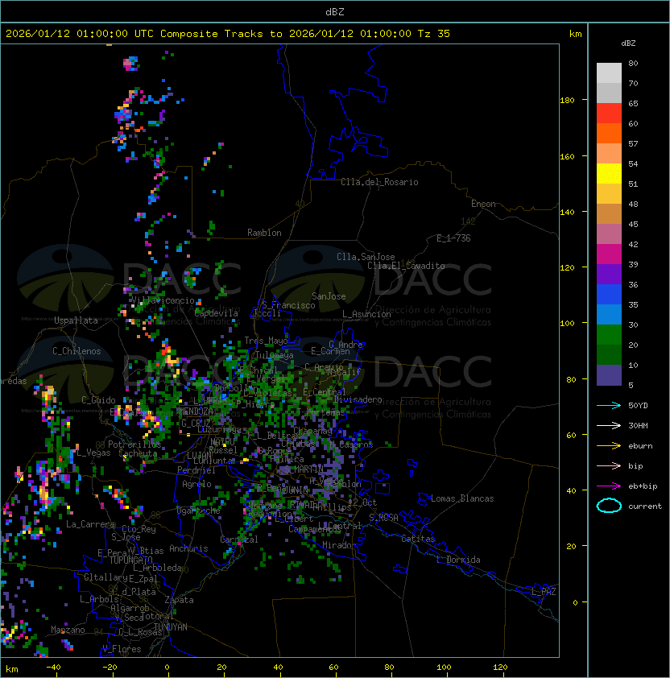Click the 'Catitas' map label
This screenshot has height=678, width=670.
pos(418,539)
